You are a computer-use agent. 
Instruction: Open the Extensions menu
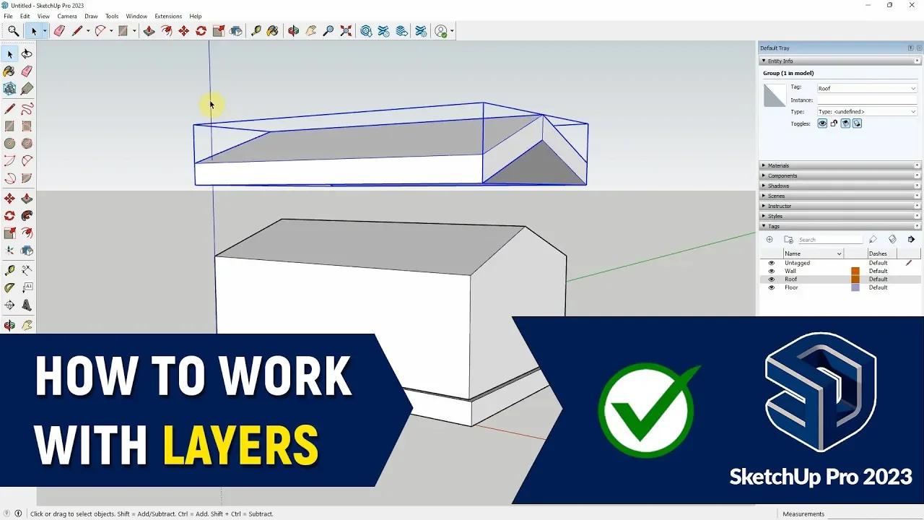click(168, 16)
